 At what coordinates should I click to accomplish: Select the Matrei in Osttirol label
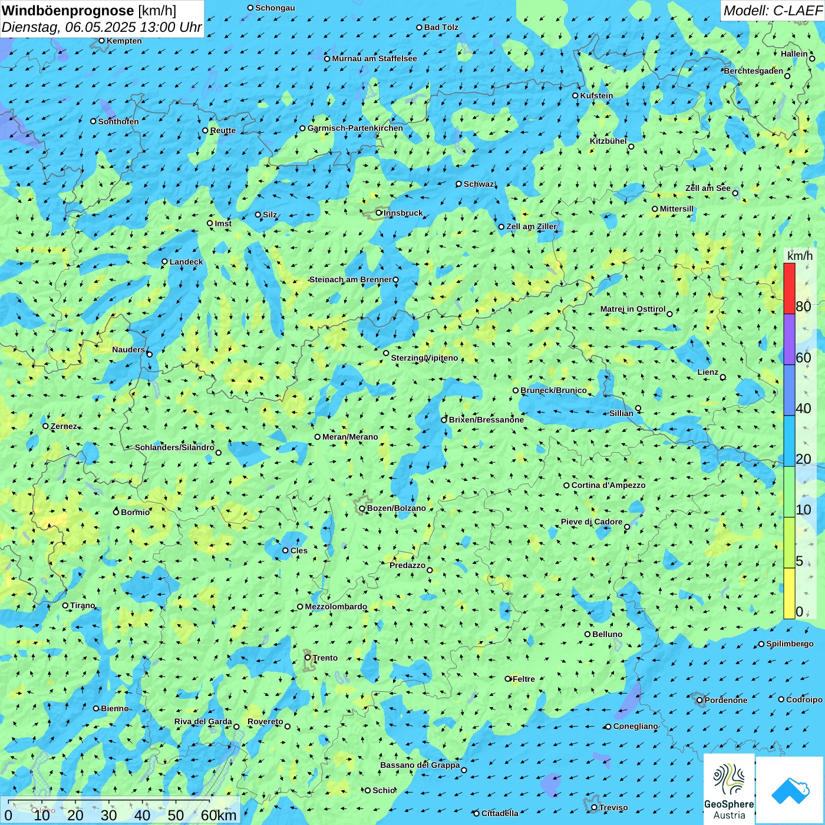[x=633, y=309]
